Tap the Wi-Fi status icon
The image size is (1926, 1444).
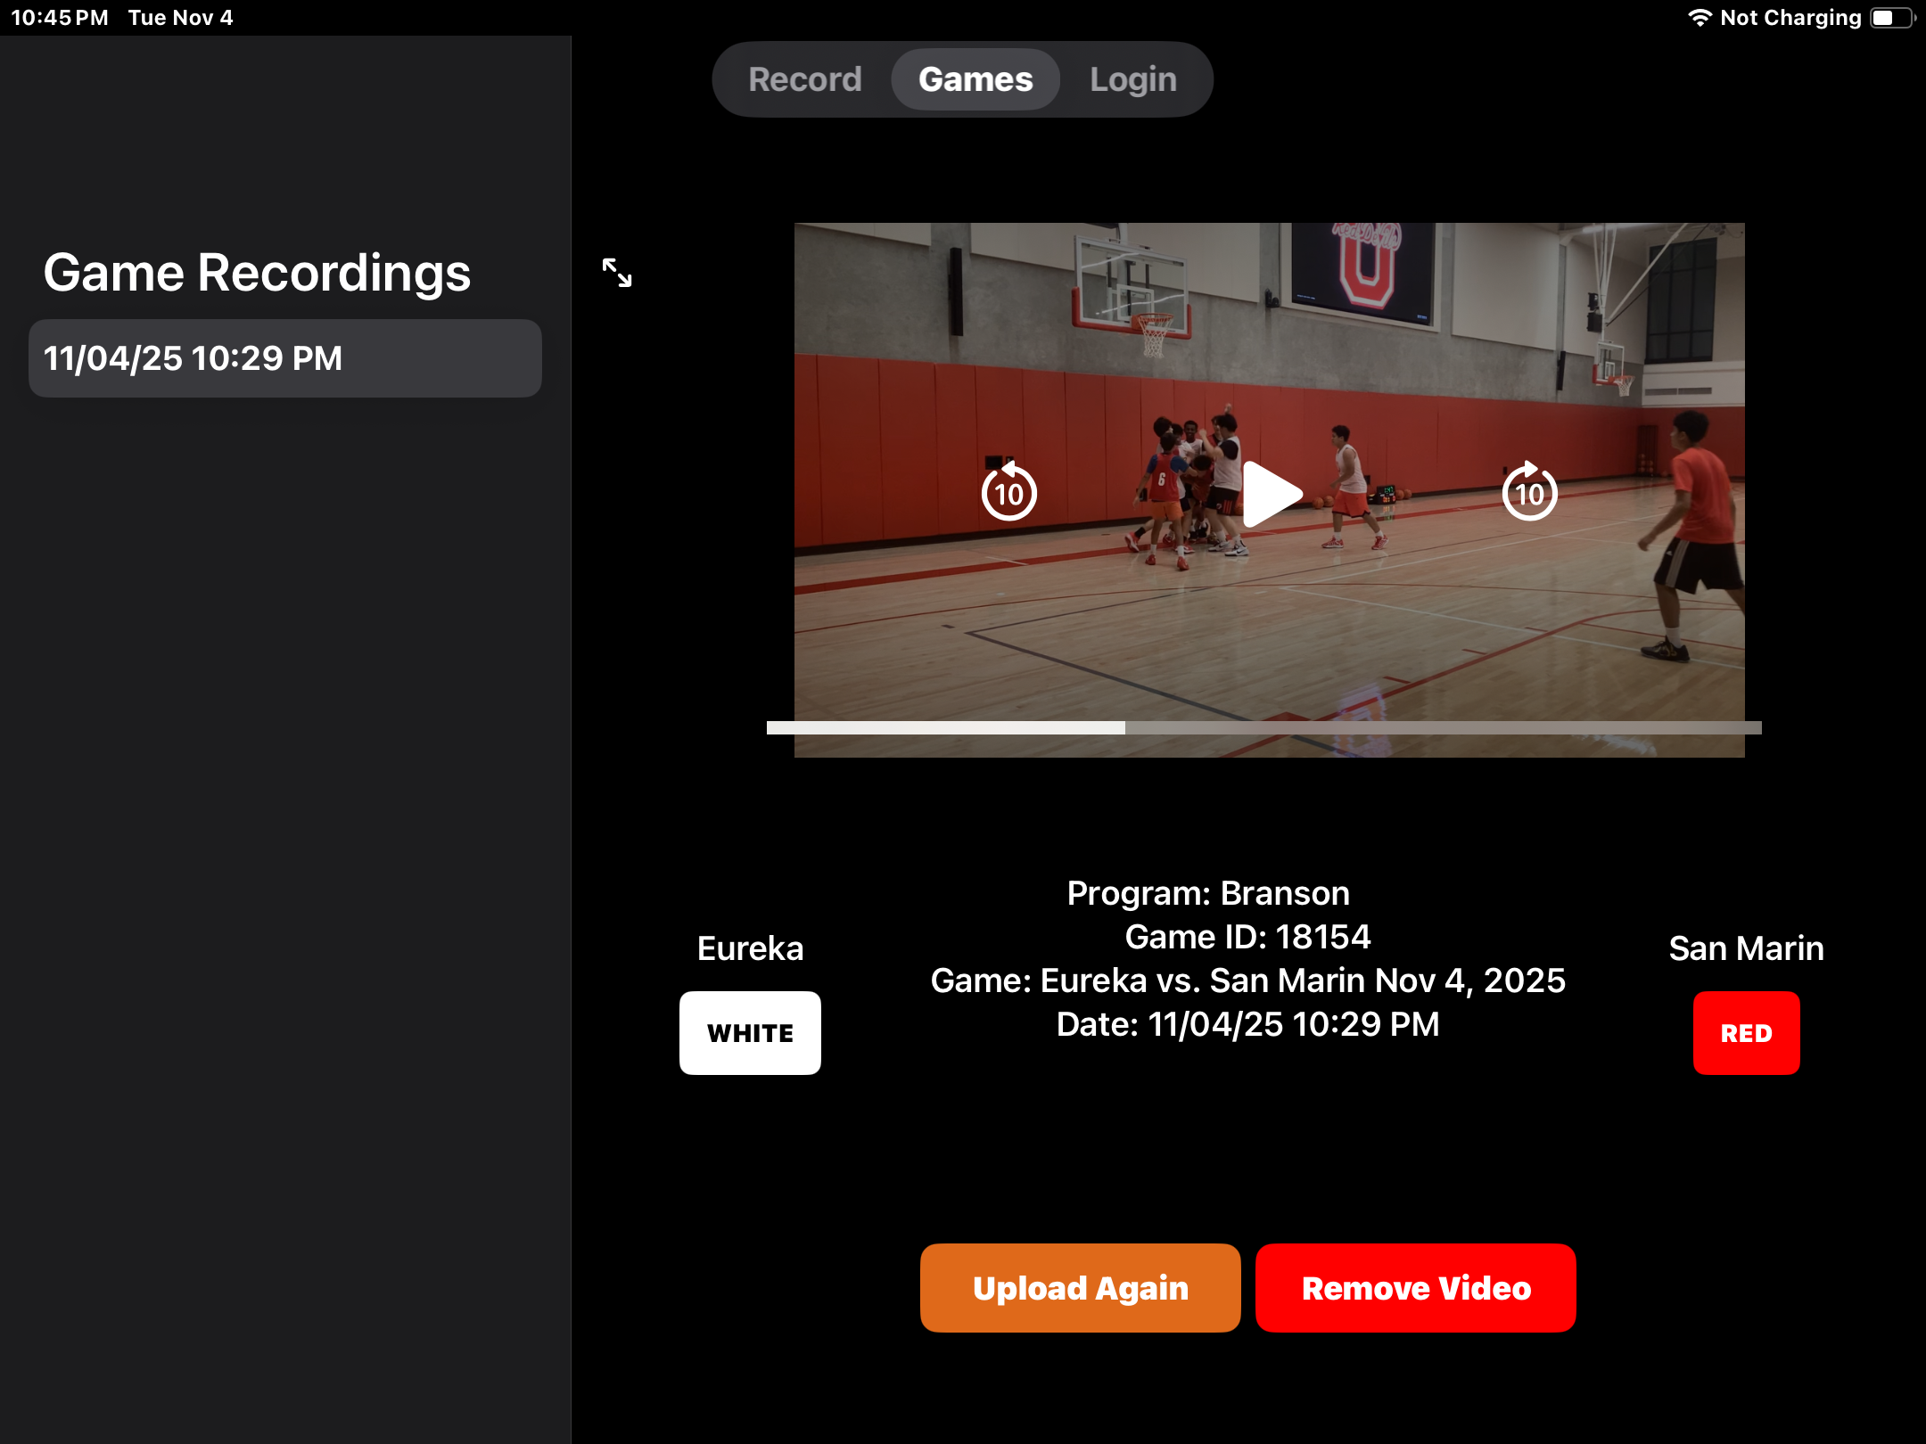(1700, 18)
